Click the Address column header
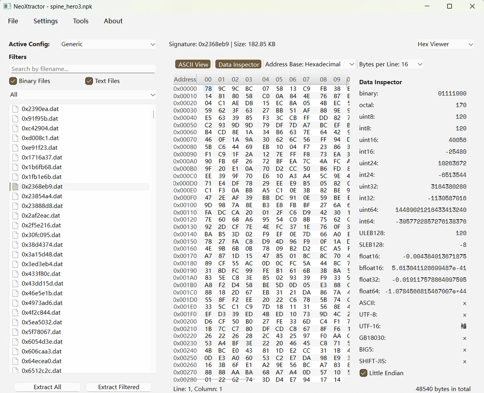The height and width of the screenshot is (393, 484). (185, 79)
